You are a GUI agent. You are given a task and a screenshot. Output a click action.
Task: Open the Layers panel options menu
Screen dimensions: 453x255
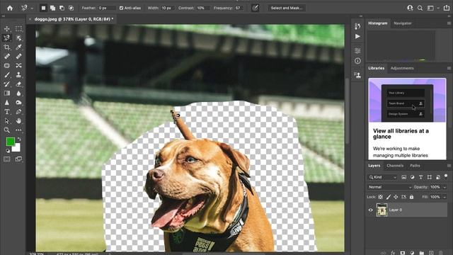[x=449, y=166]
